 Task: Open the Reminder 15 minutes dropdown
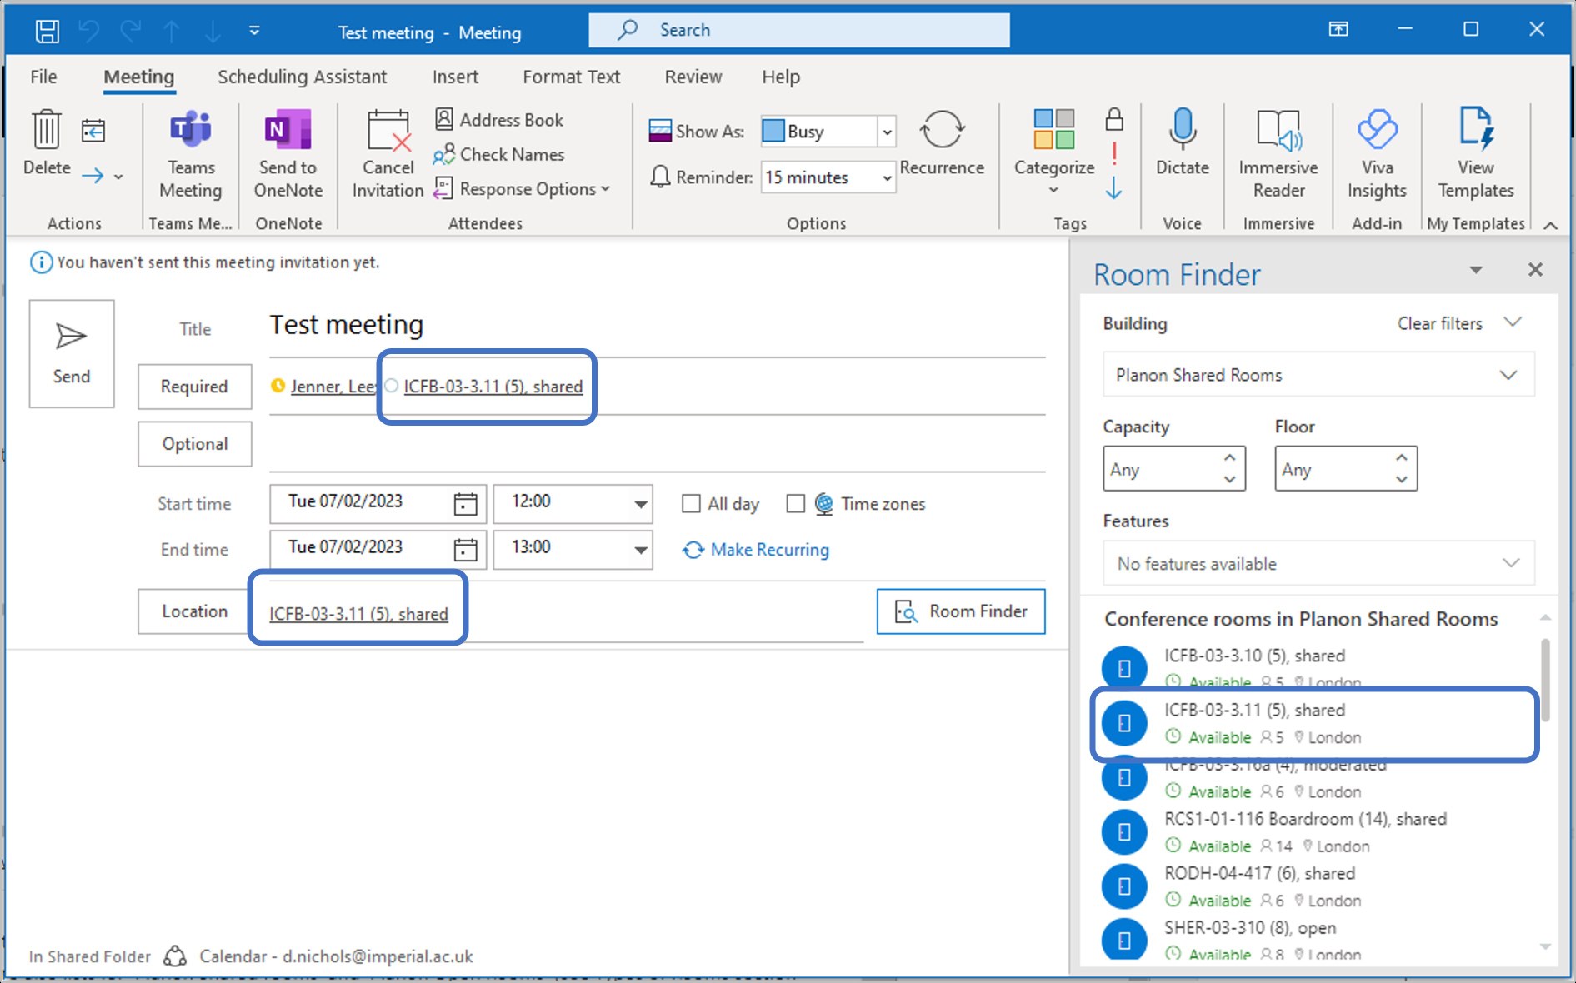click(887, 178)
